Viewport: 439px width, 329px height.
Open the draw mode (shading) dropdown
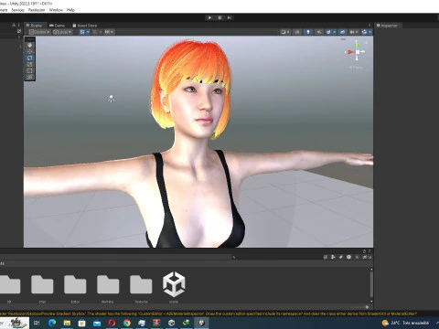(x=285, y=32)
